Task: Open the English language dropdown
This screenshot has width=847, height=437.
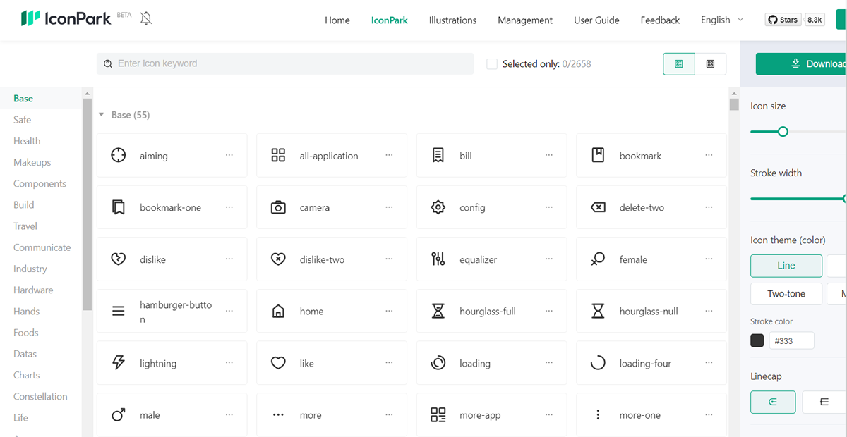Action: pyautogui.click(x=722, y=20)
